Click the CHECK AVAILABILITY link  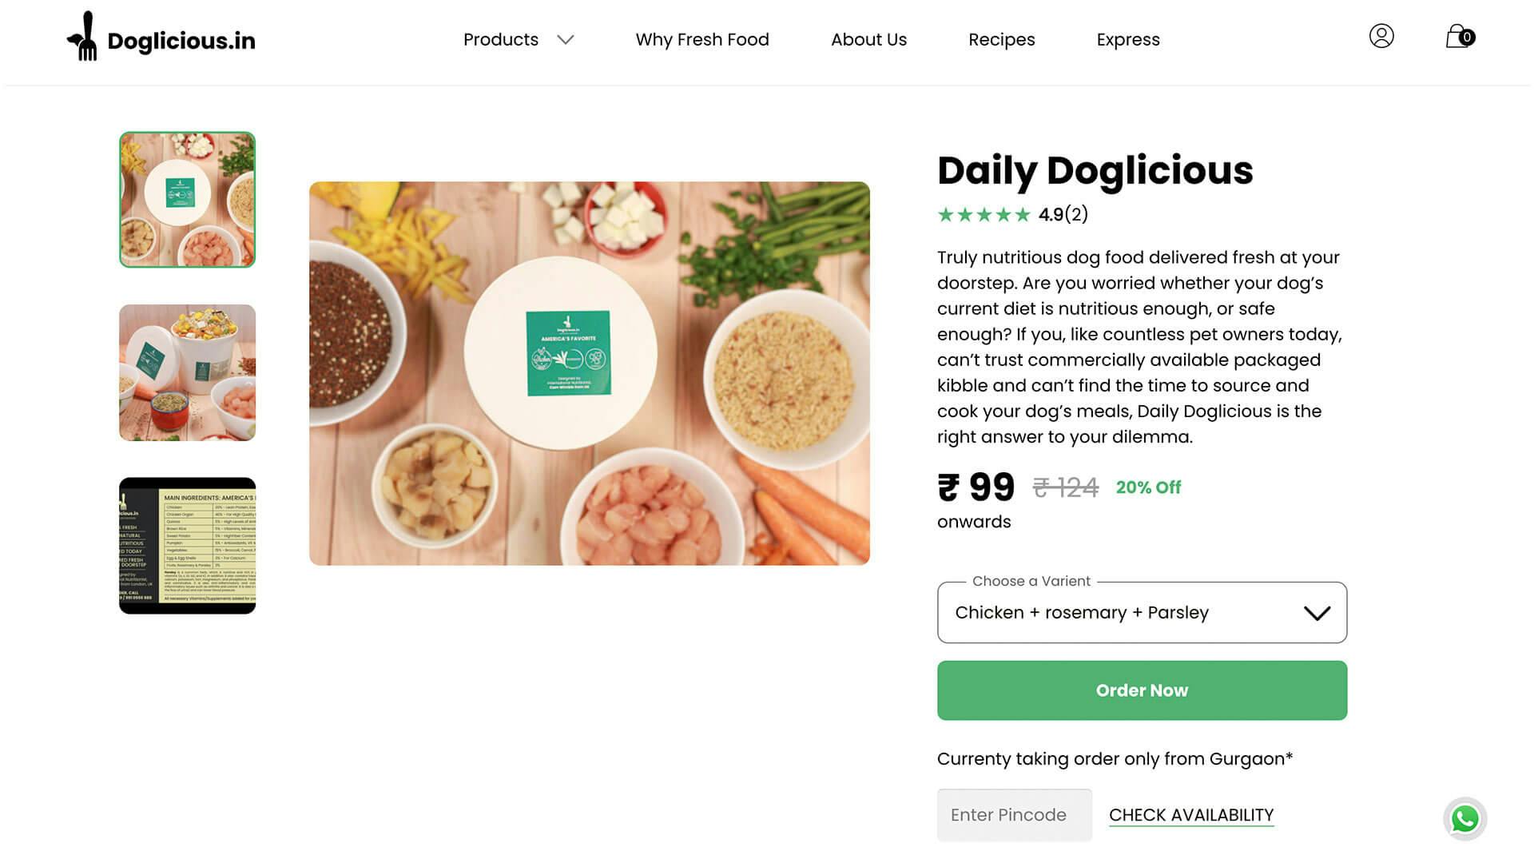(1191, 814)
